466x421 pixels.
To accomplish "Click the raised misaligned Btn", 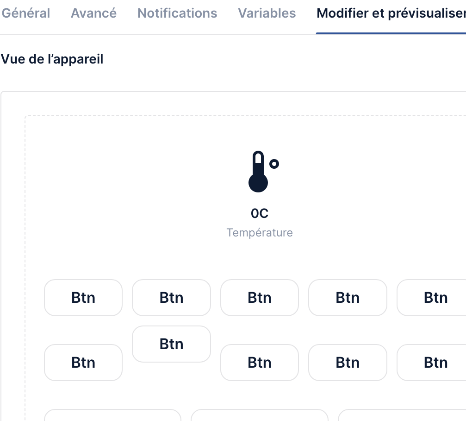I will click(172, 344).
